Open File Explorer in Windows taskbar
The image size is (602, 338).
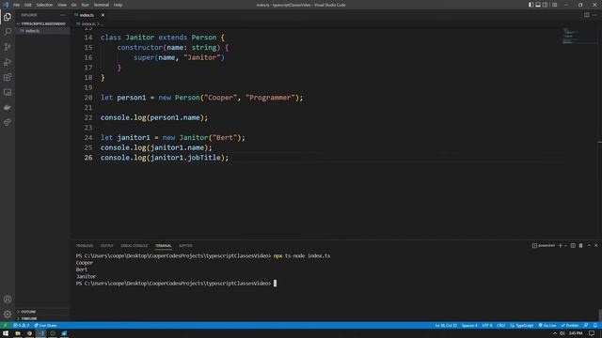click(18, 333)
